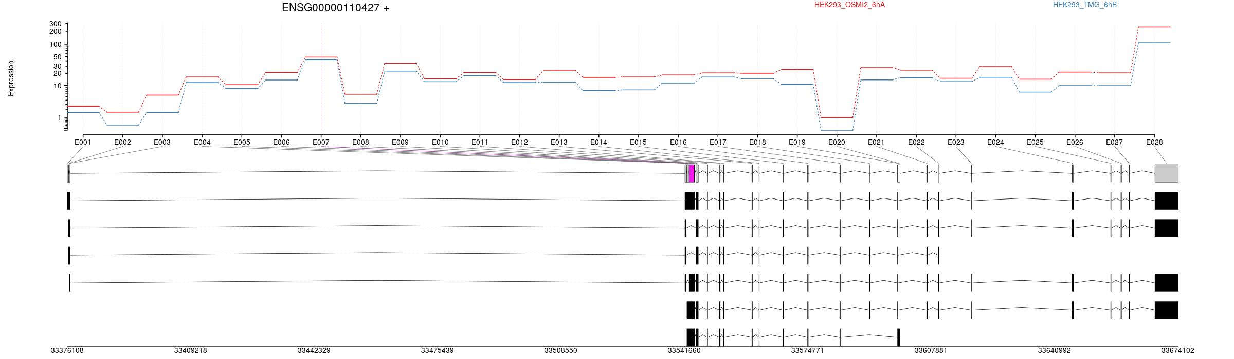Click y-axis tick label 10
This screenshot has height=359, width=1234.
pyautogui.click(x=58, y=86)
